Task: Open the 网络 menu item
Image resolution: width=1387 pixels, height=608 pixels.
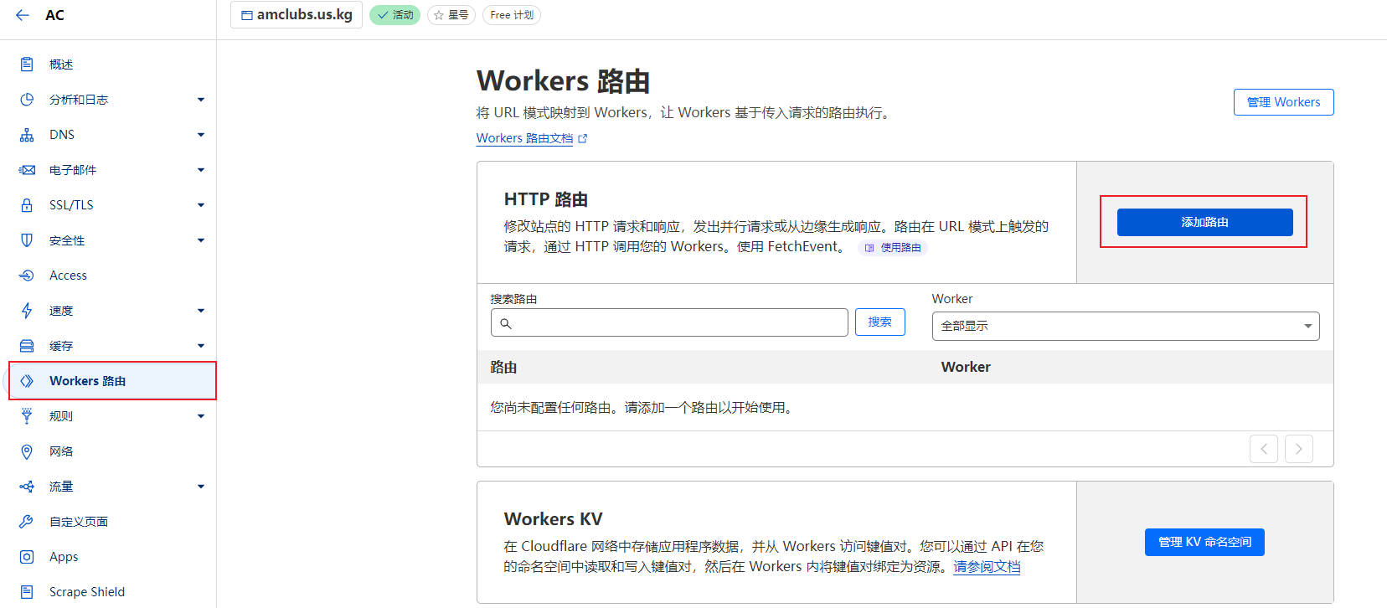Action: [x=61, y=451]
